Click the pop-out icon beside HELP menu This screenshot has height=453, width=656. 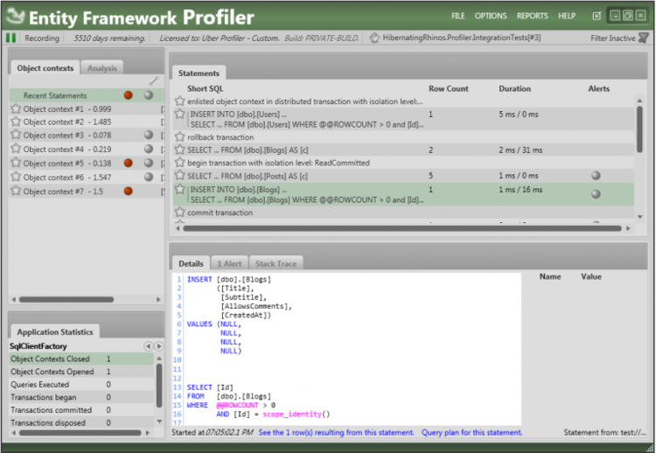coord(597,16)
